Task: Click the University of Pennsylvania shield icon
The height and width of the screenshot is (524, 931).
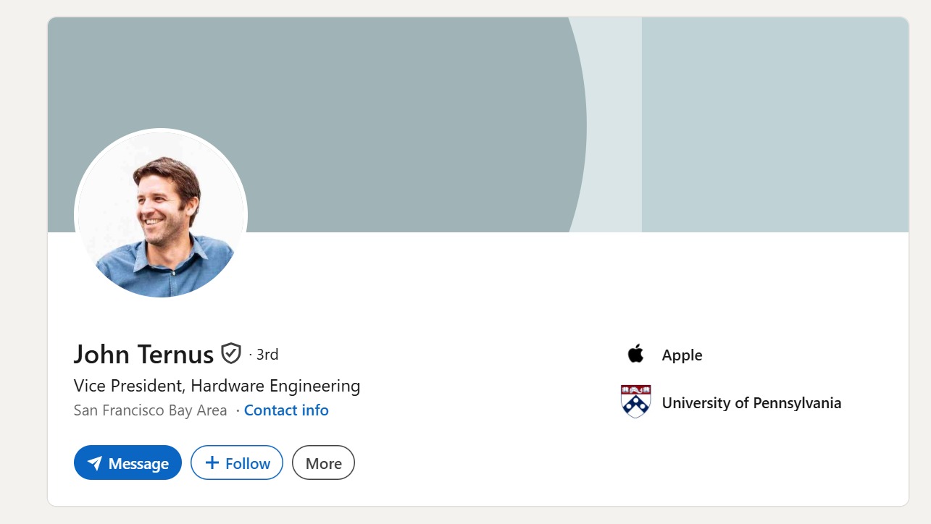Action: click(635, 402)
